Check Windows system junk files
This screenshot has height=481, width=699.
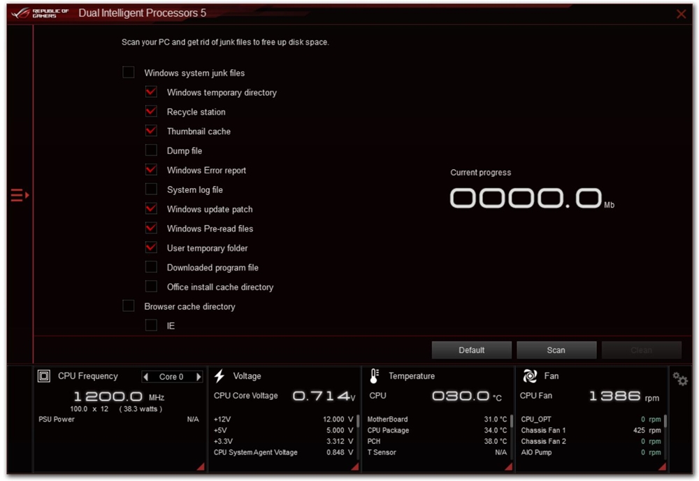129,72
